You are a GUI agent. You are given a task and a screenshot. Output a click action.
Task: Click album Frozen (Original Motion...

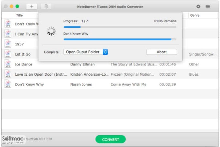coord(132,74)
